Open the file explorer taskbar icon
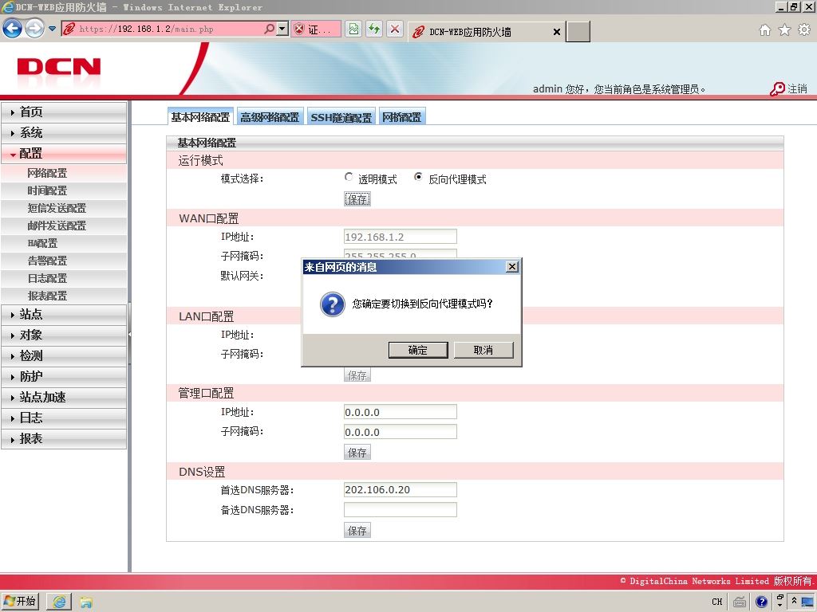The image size is (817, 612). pos(85,602)
